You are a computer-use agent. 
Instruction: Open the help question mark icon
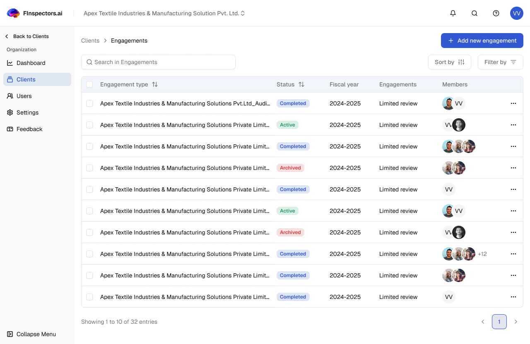496,13
